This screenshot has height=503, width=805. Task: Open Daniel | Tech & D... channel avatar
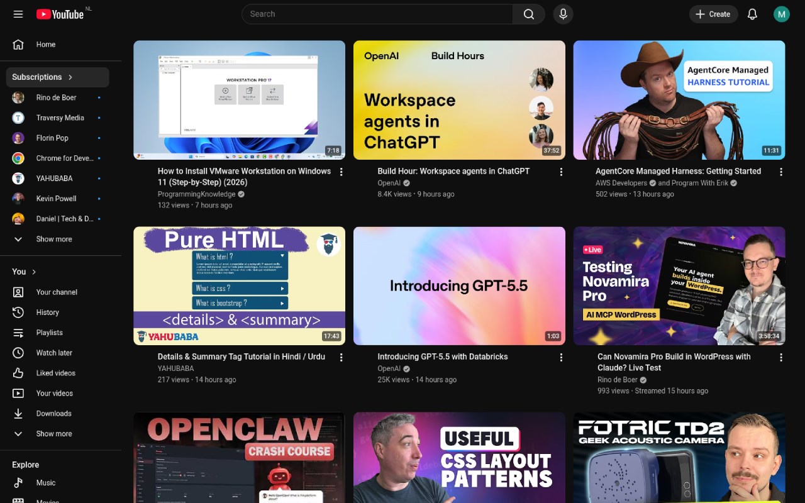[x=18, y=219]
